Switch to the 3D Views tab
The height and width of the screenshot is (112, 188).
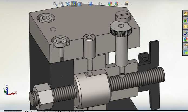coord(46,111)
